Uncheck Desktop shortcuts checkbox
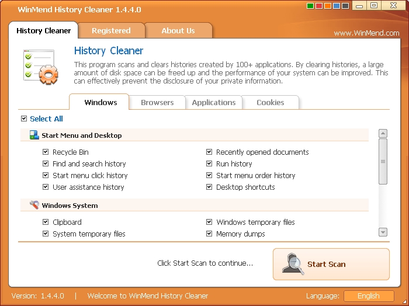Image resolution: width=409 pixels, height=306 pixels. coord(209,187)
